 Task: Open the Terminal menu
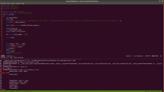tap(18, 3)
